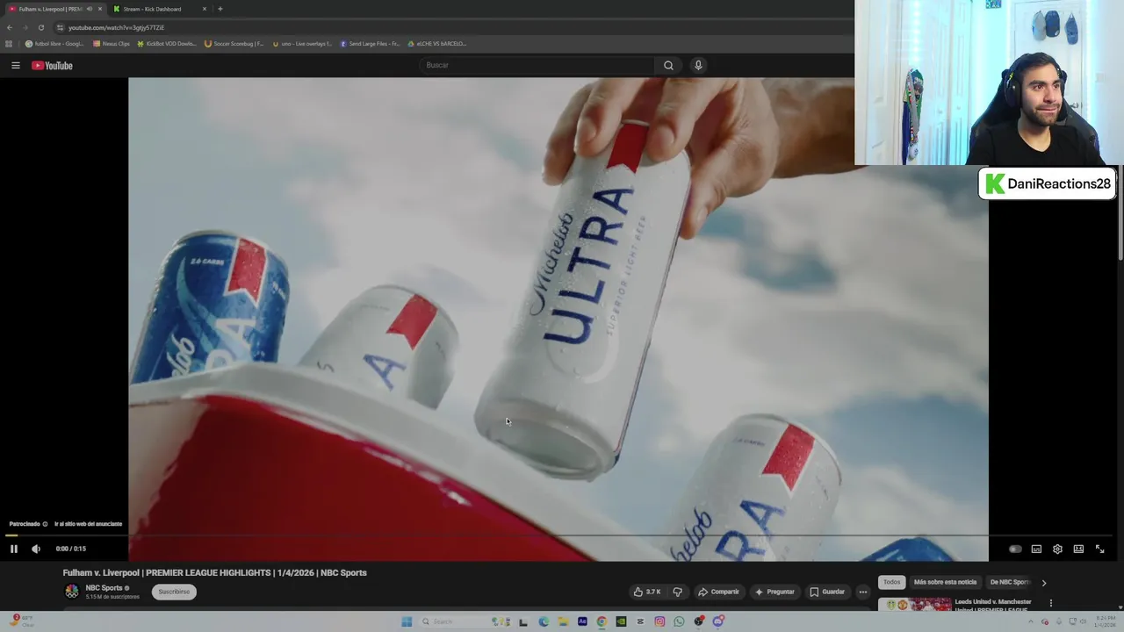Open Nexus Clips bookmark
1124x632 pixels.
click(112, 43)
